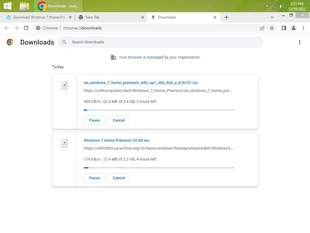Pause the Windows 7 Home Premium 32-bit.iso download
The height and width of the screenshot is (233, 310).
[94, 178]
